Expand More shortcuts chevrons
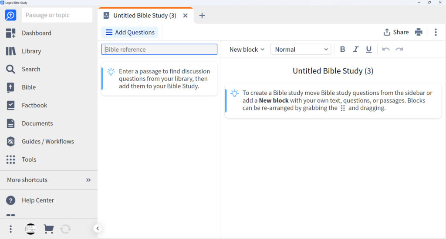Screen dimensions: 446x239 (x=88, y=180)
